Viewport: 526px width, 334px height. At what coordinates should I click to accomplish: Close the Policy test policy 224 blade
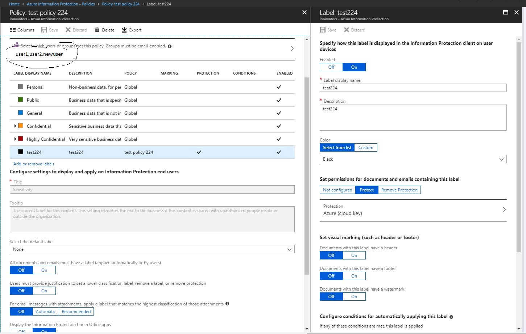[305, 12]
